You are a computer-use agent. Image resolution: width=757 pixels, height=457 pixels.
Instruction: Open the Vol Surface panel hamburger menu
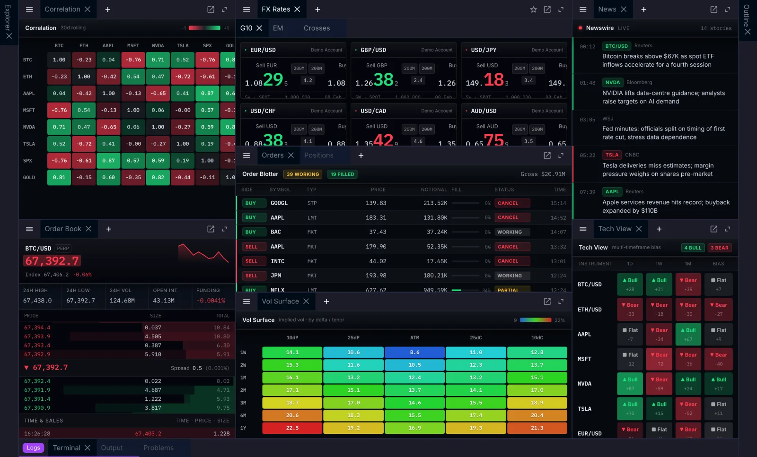246,302
